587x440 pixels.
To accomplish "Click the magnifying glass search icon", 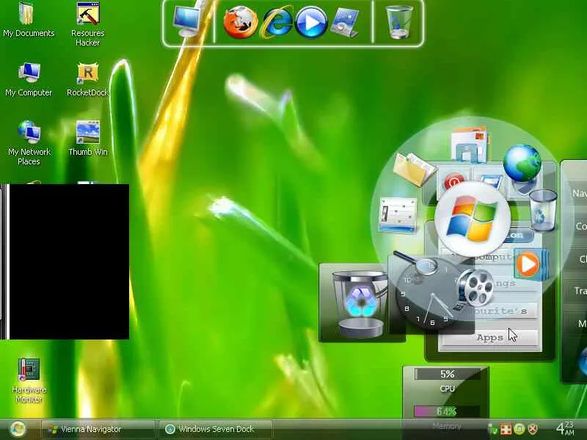I will pos(415,262).
